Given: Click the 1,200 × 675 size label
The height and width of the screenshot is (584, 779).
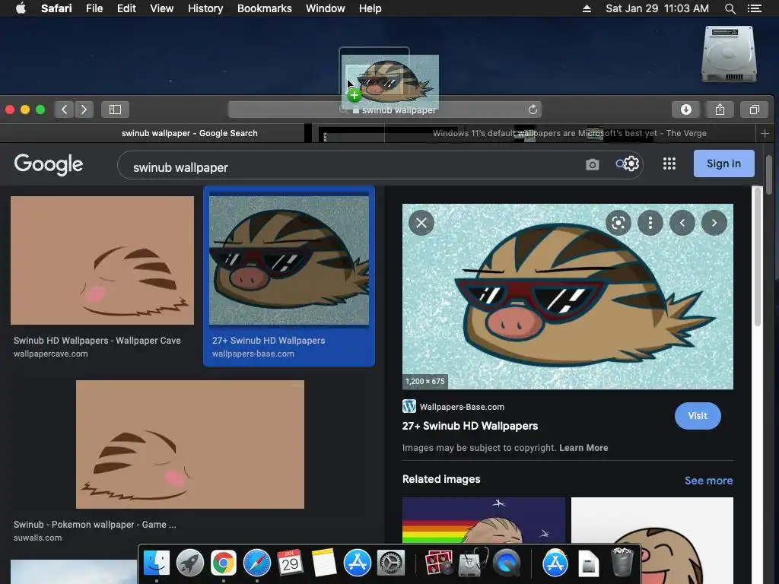Looking at the screenshot, I should point(425,382).
